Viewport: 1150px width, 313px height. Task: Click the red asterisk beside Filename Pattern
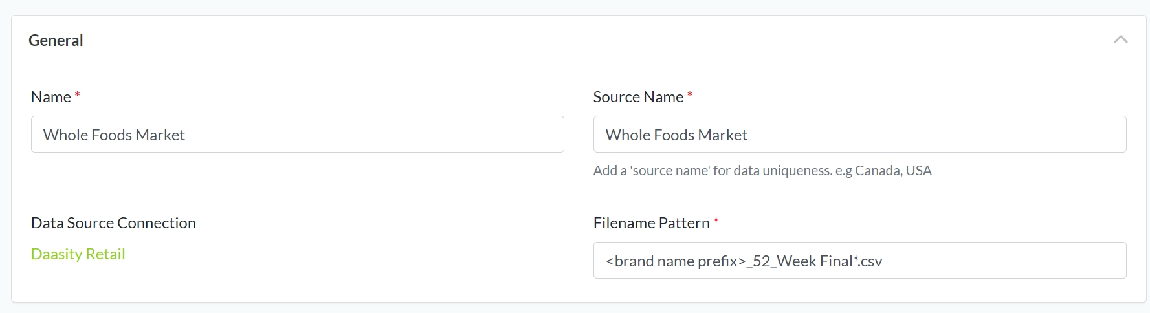[x=716, y=222]
